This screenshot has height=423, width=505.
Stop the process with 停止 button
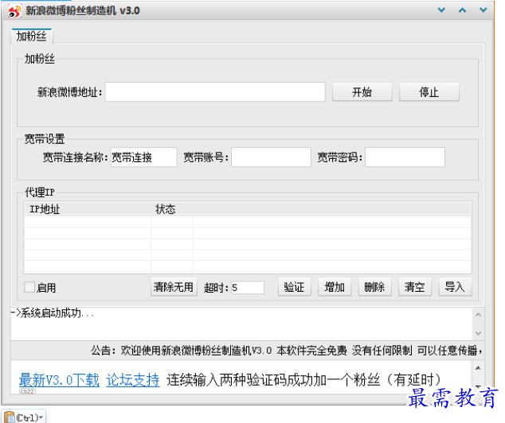coord(429,92)
